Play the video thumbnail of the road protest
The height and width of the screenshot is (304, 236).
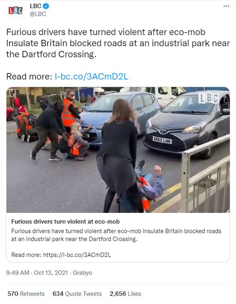118,150
